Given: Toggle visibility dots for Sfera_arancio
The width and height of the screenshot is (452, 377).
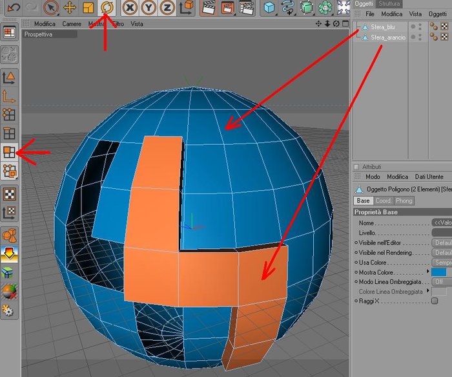Looking at the screenshot, I should 416,37.
